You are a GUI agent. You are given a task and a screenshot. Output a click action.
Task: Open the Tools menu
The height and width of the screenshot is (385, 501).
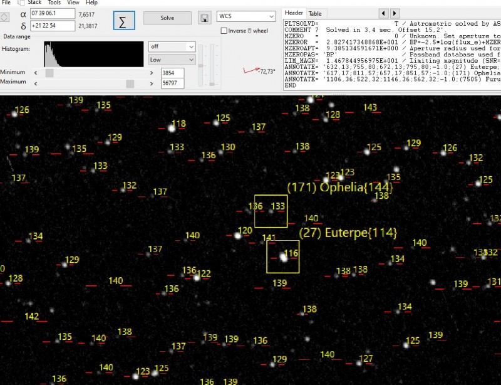tap(54, 3)
